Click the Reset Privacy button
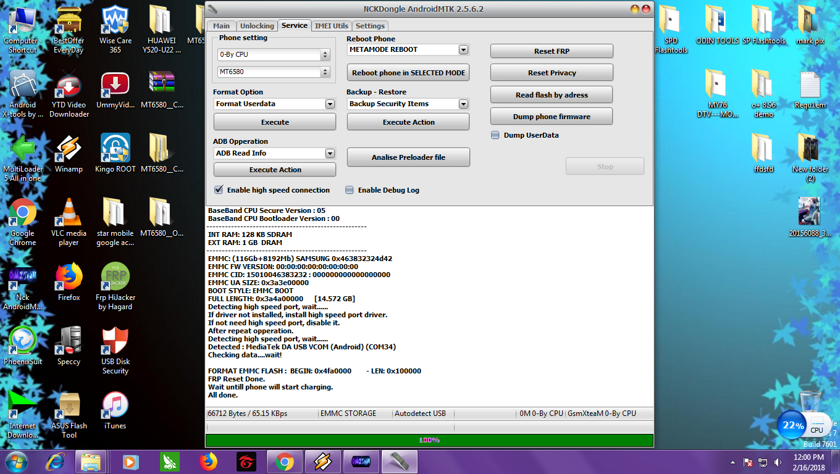 coord(552,72)
